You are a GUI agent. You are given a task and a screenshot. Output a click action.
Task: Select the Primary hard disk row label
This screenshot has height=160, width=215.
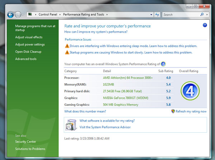[77, 91]
